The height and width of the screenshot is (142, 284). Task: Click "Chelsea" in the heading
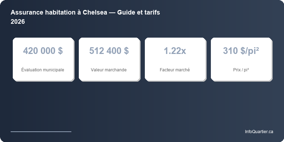tap(94, 12)
